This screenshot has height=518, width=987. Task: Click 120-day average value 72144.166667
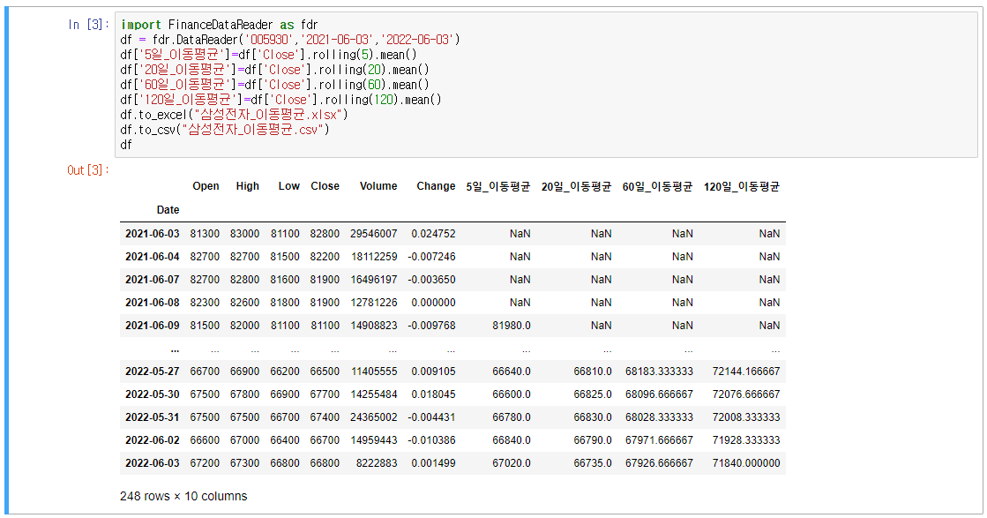pyautogui.click(x=746, y=372)
